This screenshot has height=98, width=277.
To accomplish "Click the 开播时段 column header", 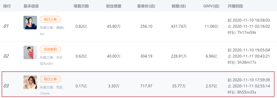I will coord(235,6).
